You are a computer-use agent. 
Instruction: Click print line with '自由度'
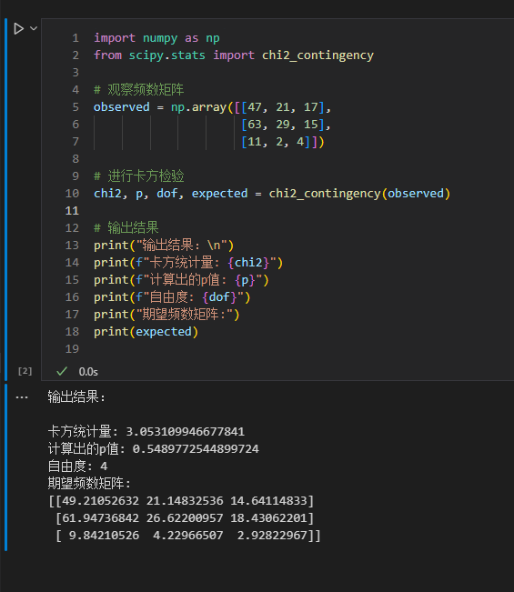[x=172, y=297]
